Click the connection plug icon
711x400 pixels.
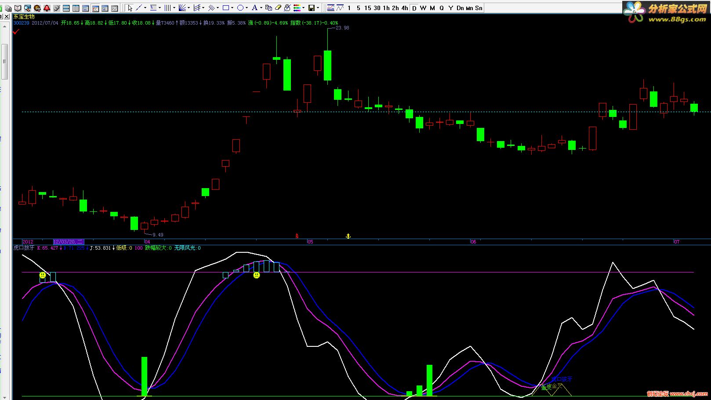coord(56,8)
